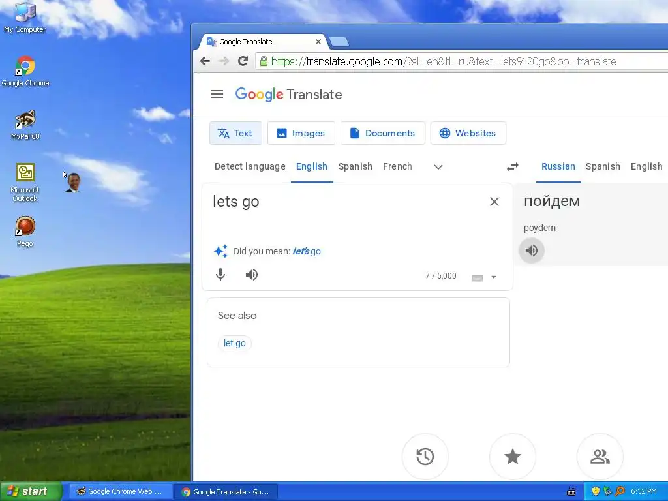The height and width of the screenshot is (501, 668).
Task: Select Russian as target language
Action: [558, 166]
